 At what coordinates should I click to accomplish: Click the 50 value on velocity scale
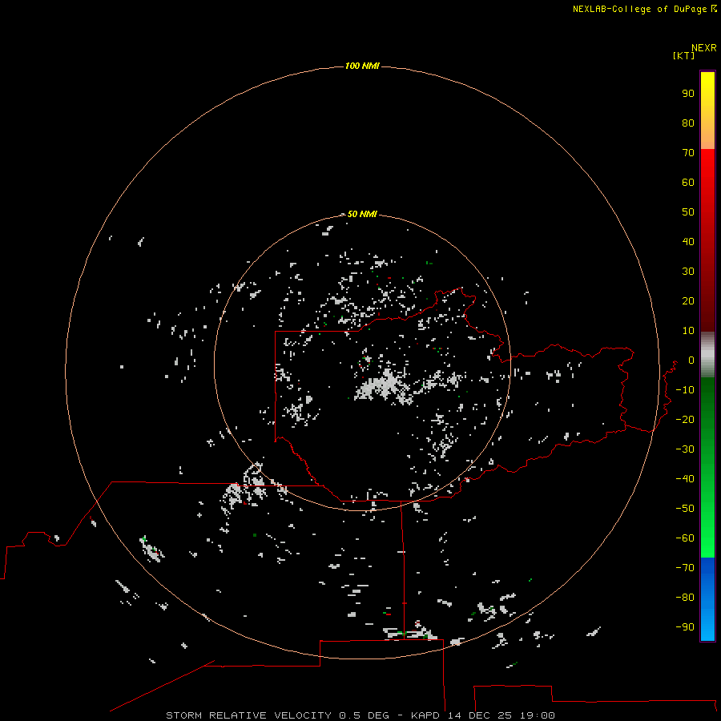pos(688,212)
